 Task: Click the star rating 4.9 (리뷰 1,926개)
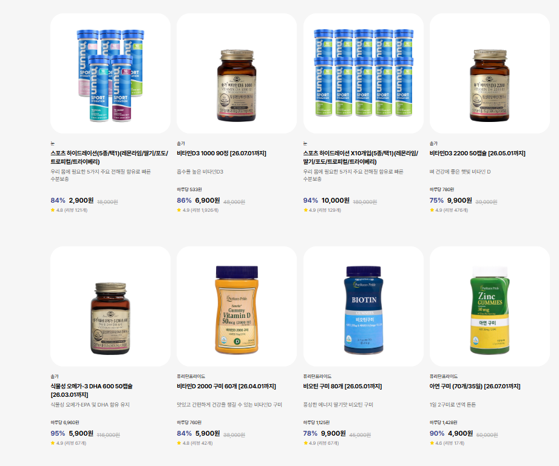[x=198, y=210]
